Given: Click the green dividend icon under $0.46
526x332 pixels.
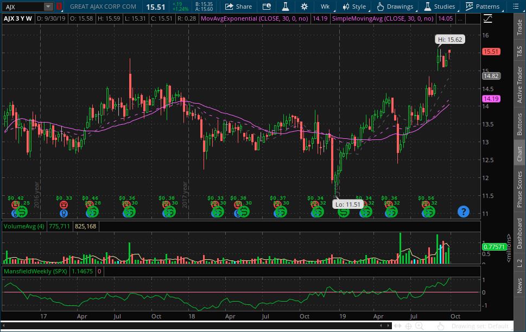Looking at the screenshot, I should (92, 212).
